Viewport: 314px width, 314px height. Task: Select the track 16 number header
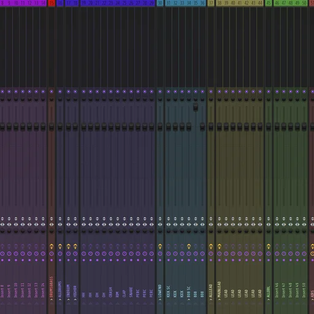60,3
